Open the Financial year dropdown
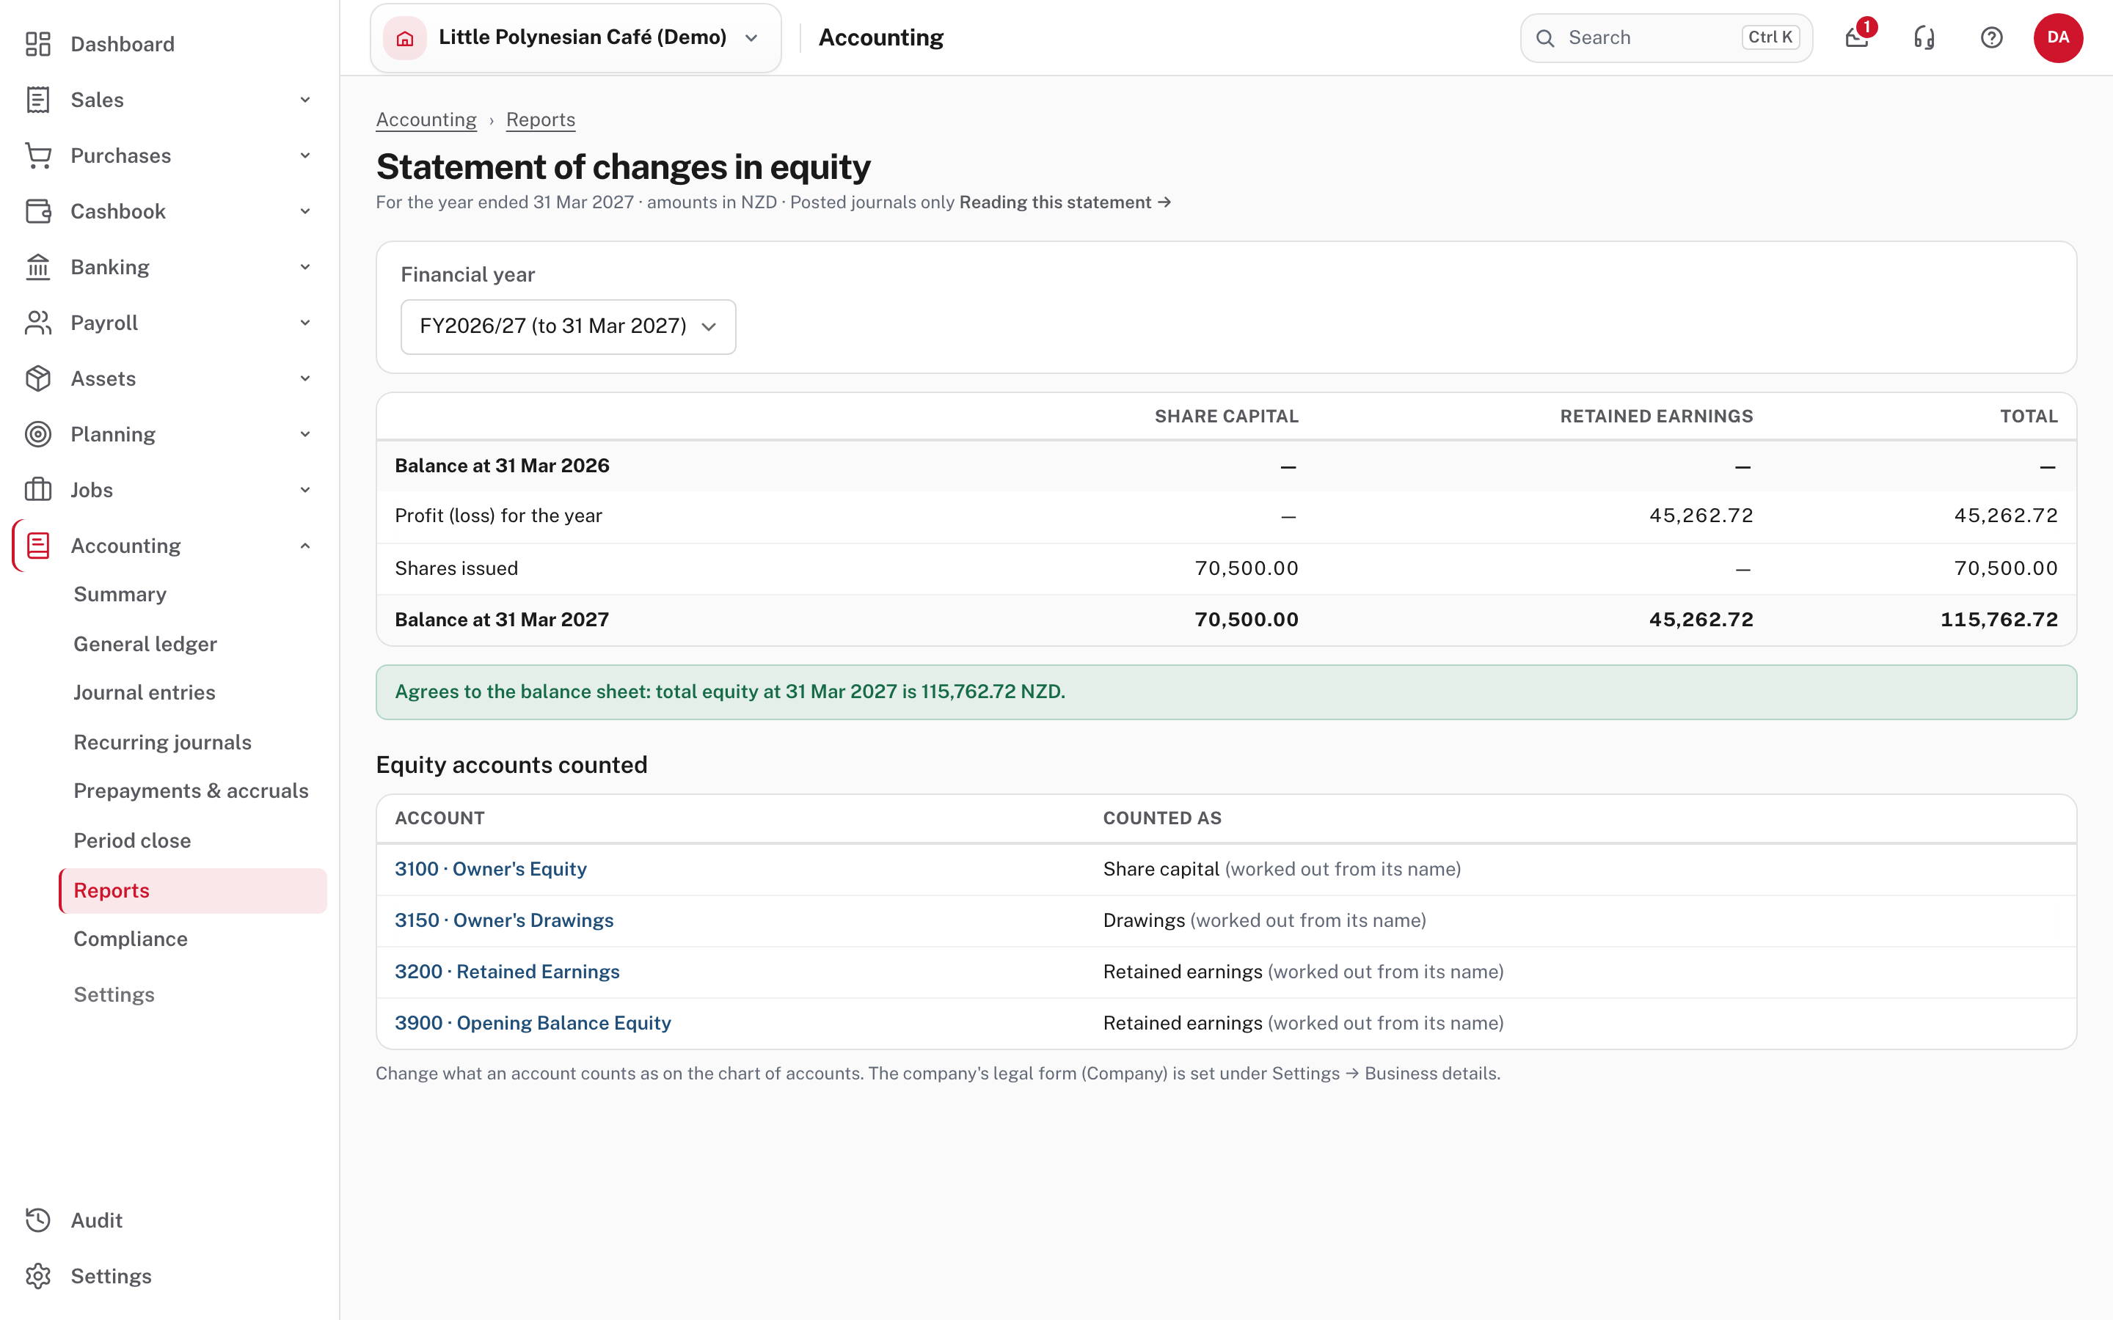The height and width of the screenshot is (1320, 2113). click(569, 326)
